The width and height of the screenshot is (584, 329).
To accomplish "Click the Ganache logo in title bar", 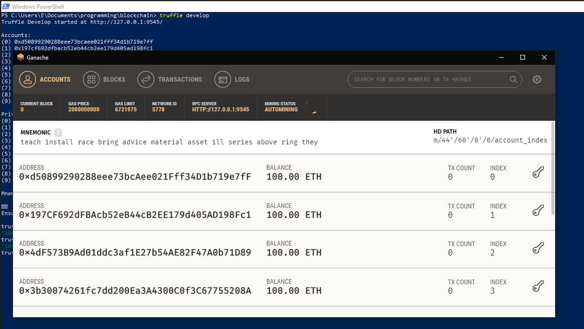I will tap(21, 57).
